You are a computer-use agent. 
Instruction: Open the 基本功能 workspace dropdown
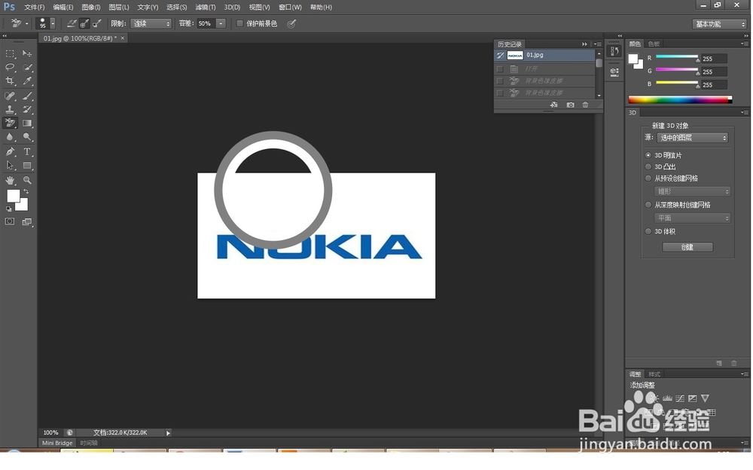coord(719,24)
